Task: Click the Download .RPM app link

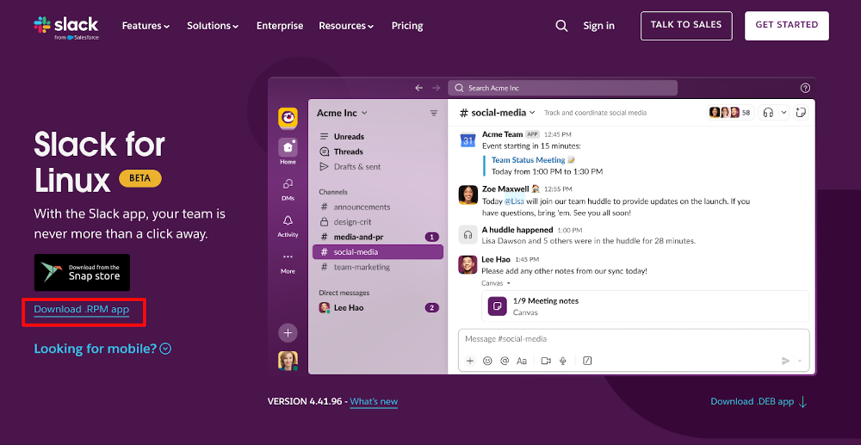Action: [81, 310]
